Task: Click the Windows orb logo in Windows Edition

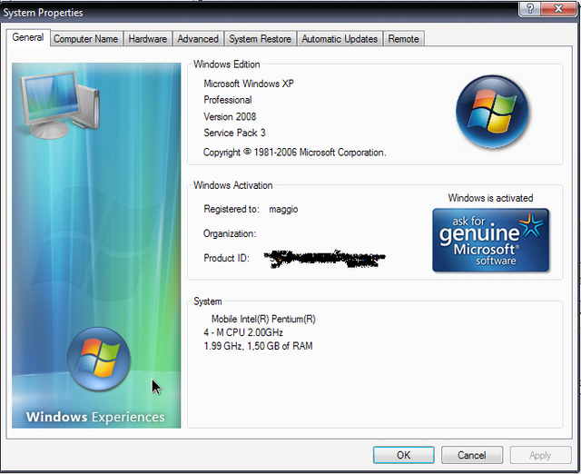Action: [x=492, y=112]
